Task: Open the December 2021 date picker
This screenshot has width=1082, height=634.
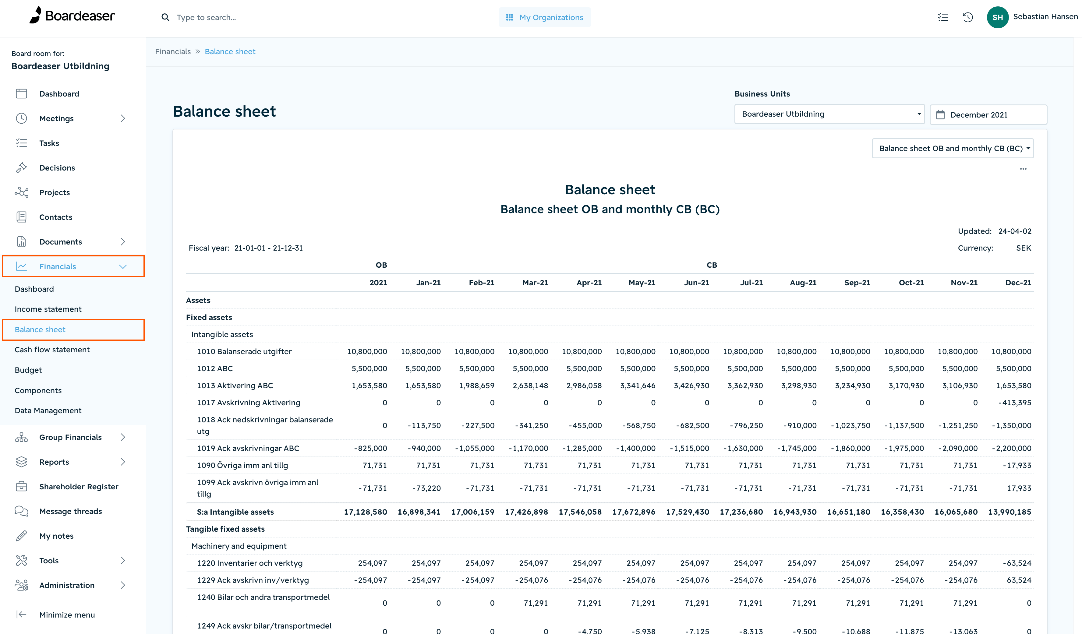Action: pos(988,114)
